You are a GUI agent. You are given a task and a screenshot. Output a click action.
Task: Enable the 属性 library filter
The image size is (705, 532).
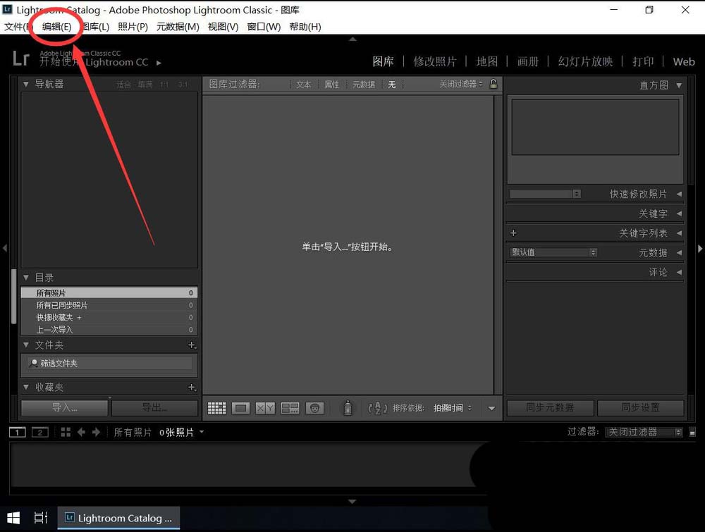point(332,84)
